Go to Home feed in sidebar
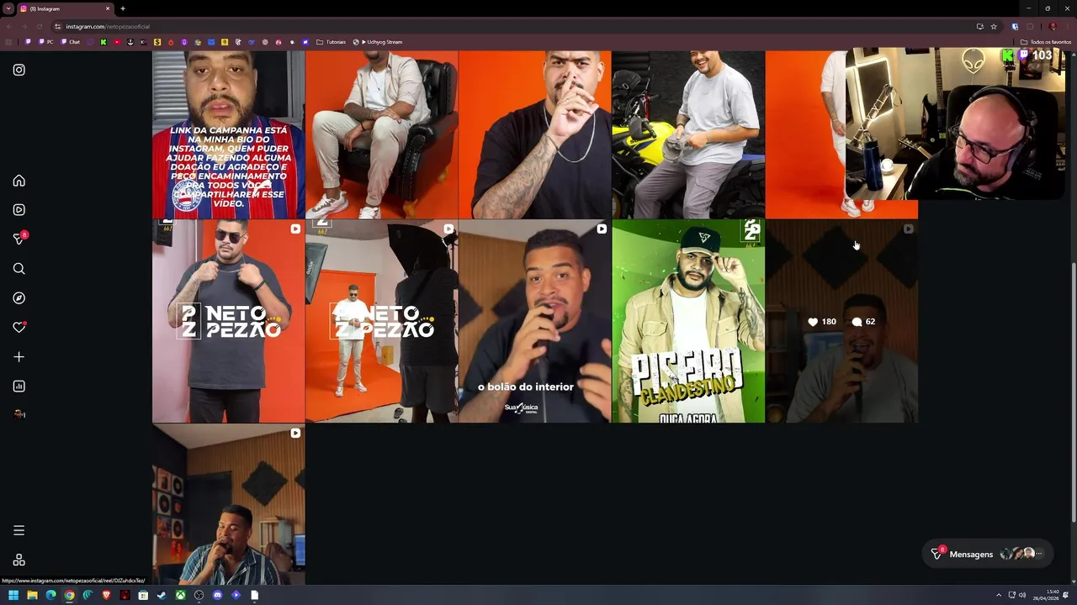1077x605 pixels. click(19, 181)
